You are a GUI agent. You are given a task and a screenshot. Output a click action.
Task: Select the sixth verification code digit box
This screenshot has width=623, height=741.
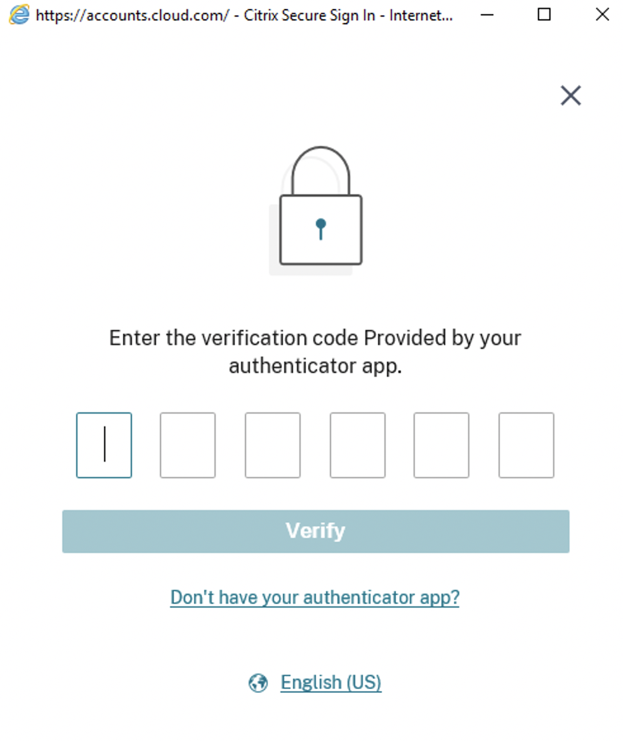[526, 445]
